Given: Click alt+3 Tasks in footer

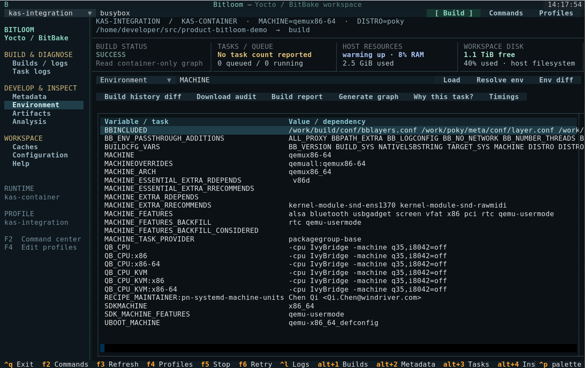Looking at the screenshot, I should pos(466,364).
